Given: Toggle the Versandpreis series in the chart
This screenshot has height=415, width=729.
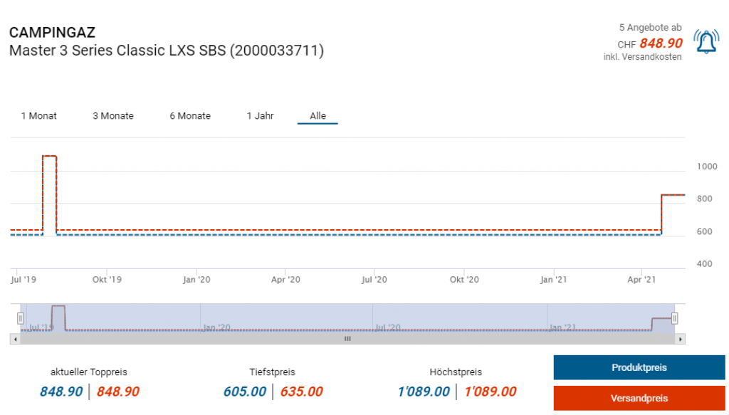Looking at the screenshot, I should pos(639,398).
